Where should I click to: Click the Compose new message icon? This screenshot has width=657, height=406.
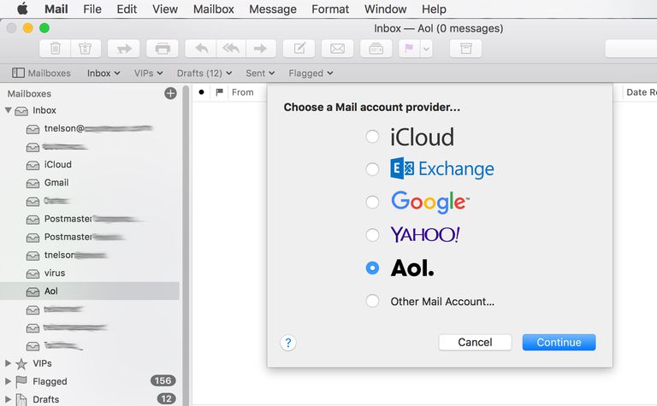coord(299,49)
